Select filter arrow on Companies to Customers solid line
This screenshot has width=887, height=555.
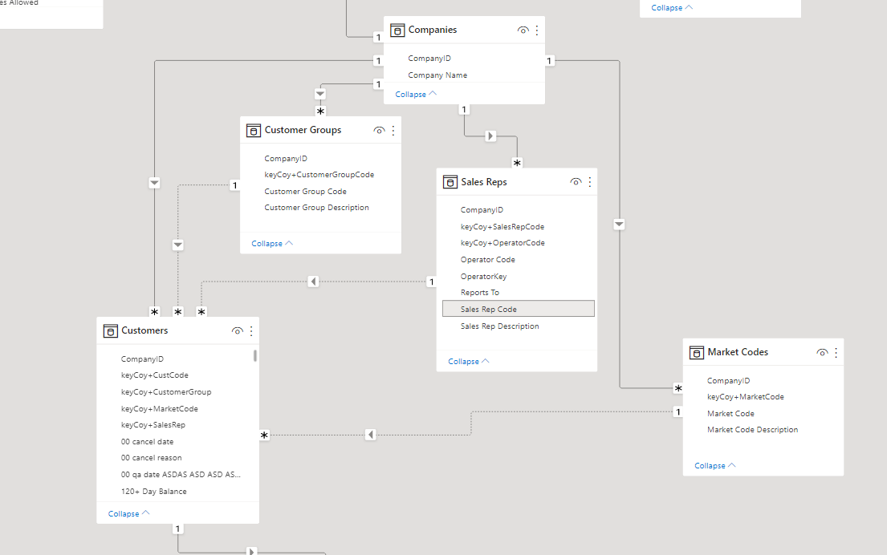tap(154, 183)
